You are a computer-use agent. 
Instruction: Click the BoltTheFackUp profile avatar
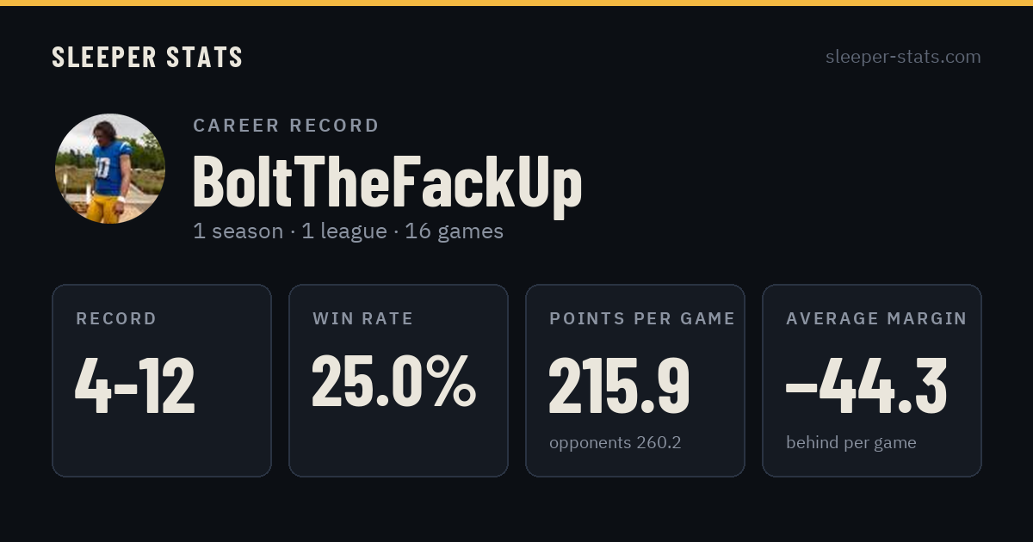click(x=110, y=169)
